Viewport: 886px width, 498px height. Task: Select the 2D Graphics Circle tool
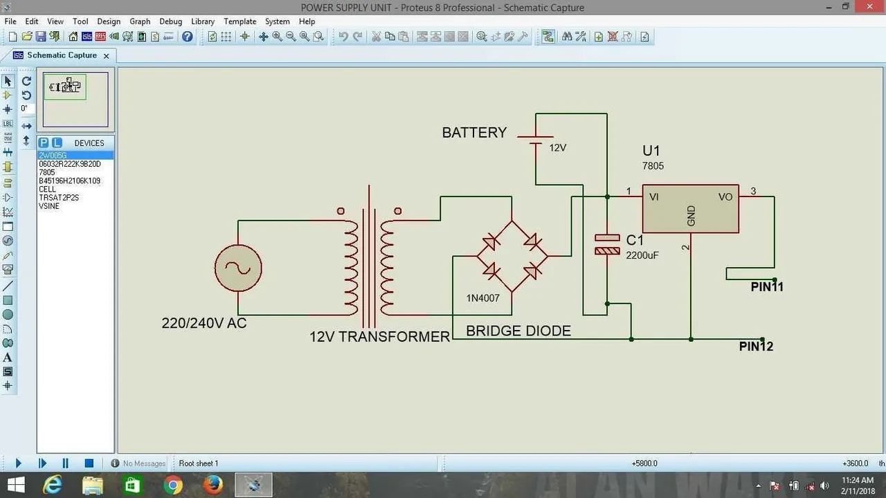[x=8, y=315]
